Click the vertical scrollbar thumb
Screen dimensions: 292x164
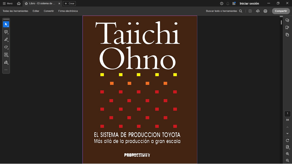281,22
